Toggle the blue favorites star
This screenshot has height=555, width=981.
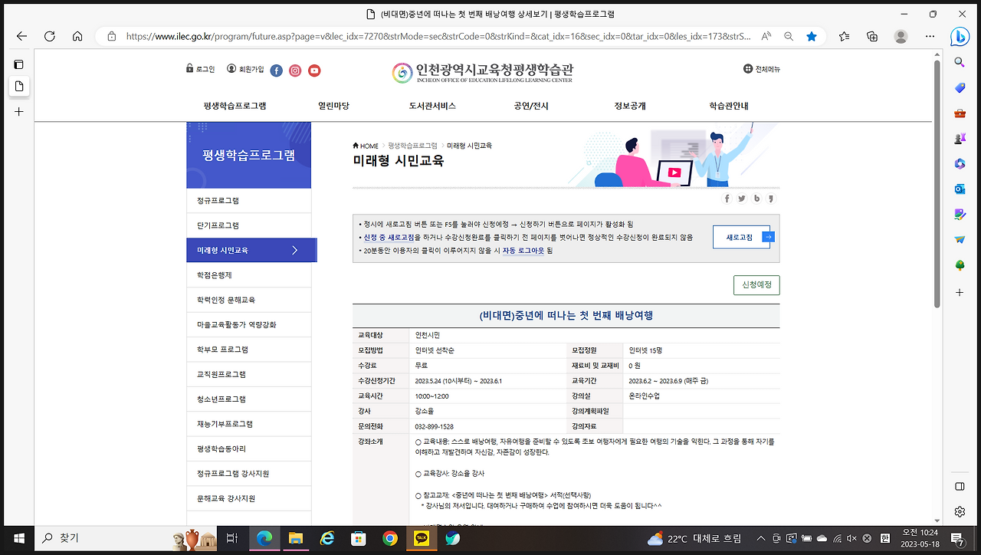(x=812, y=36)
